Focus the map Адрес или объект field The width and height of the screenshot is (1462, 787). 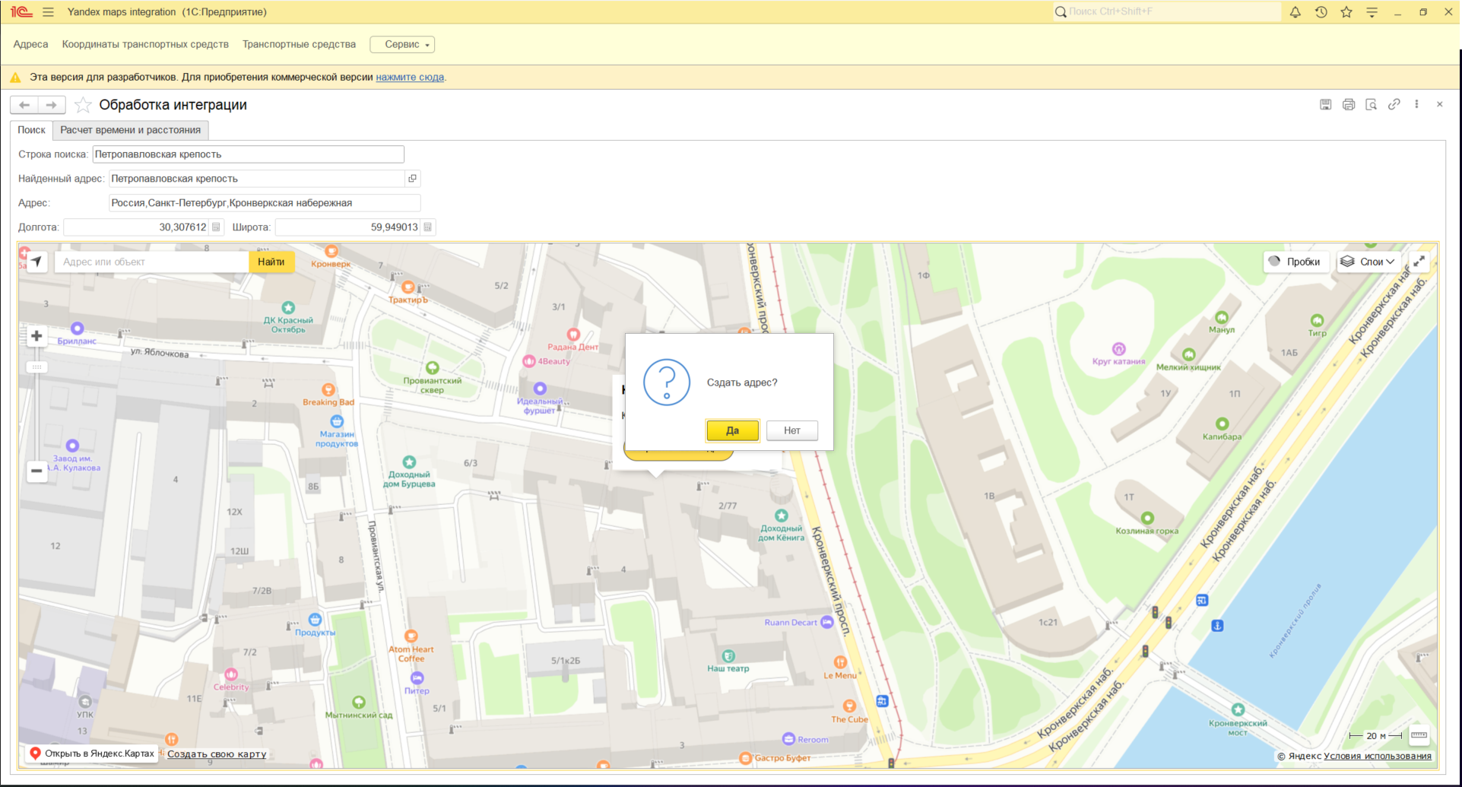click(x=152, y=262)
